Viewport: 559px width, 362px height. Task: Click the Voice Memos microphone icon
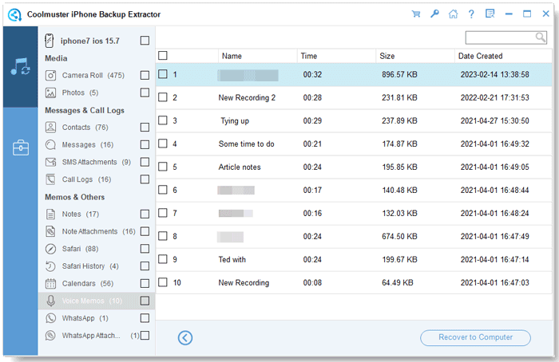[50, 301]
